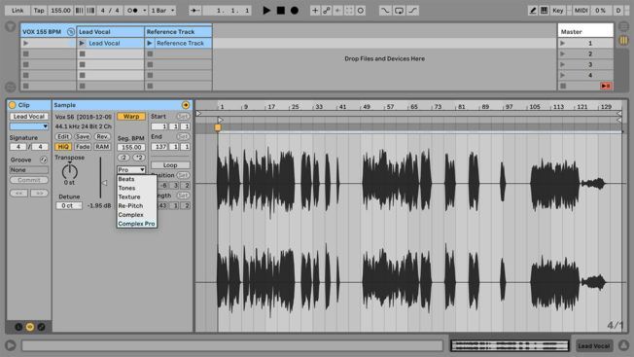Toggle the transport Loop switch icon
This screenshot has width=634, height=357.
pos(399,11)
